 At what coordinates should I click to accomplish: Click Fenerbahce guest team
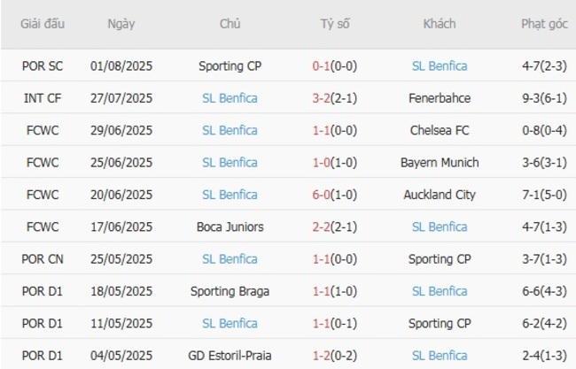coord(440,98)
